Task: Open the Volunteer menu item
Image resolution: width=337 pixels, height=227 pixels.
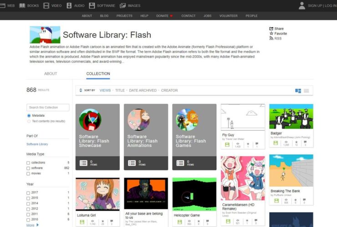Action: 229,16
